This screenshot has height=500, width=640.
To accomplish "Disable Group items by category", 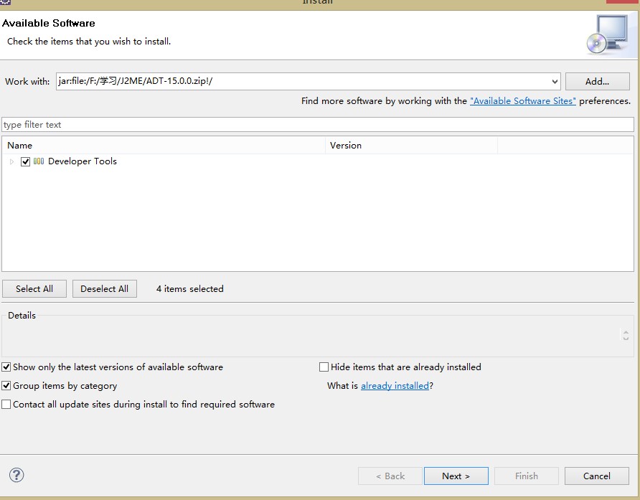I will coord(6,386).
